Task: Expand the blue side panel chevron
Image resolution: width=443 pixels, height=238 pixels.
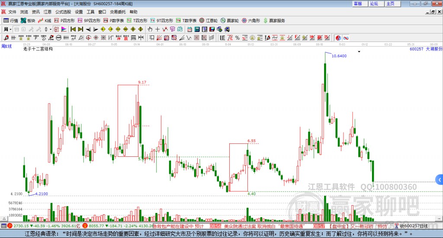Action: (440, 180)
